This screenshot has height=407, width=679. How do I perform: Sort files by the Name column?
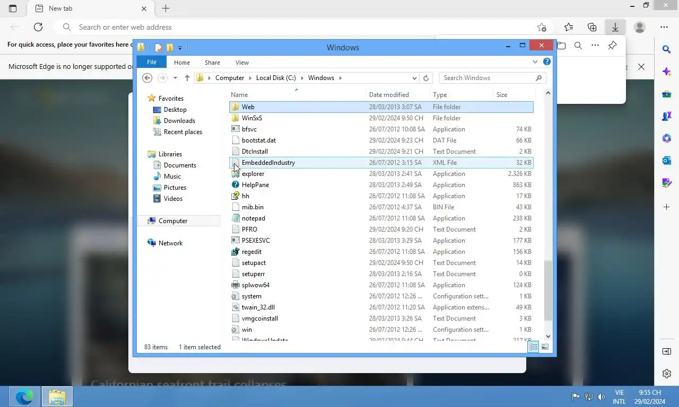(x=239, y=95)
